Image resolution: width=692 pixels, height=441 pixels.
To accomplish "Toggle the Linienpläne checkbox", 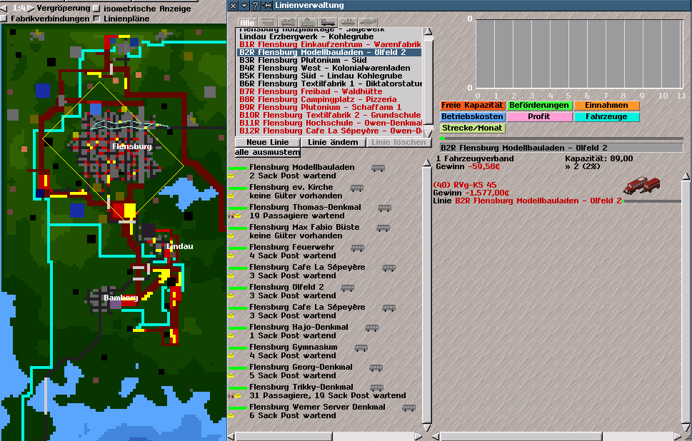I will pos(96,19).
